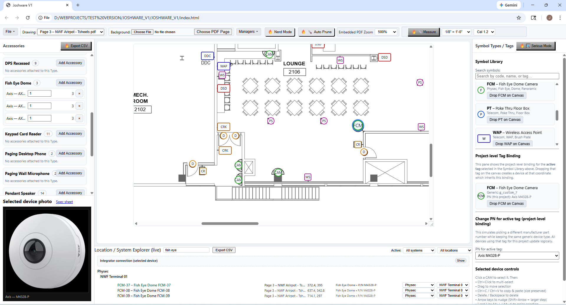The image size is (566, 305).
Task: Click the Export CSV flame icon in Accessories panel
Action: click(66, 46)
